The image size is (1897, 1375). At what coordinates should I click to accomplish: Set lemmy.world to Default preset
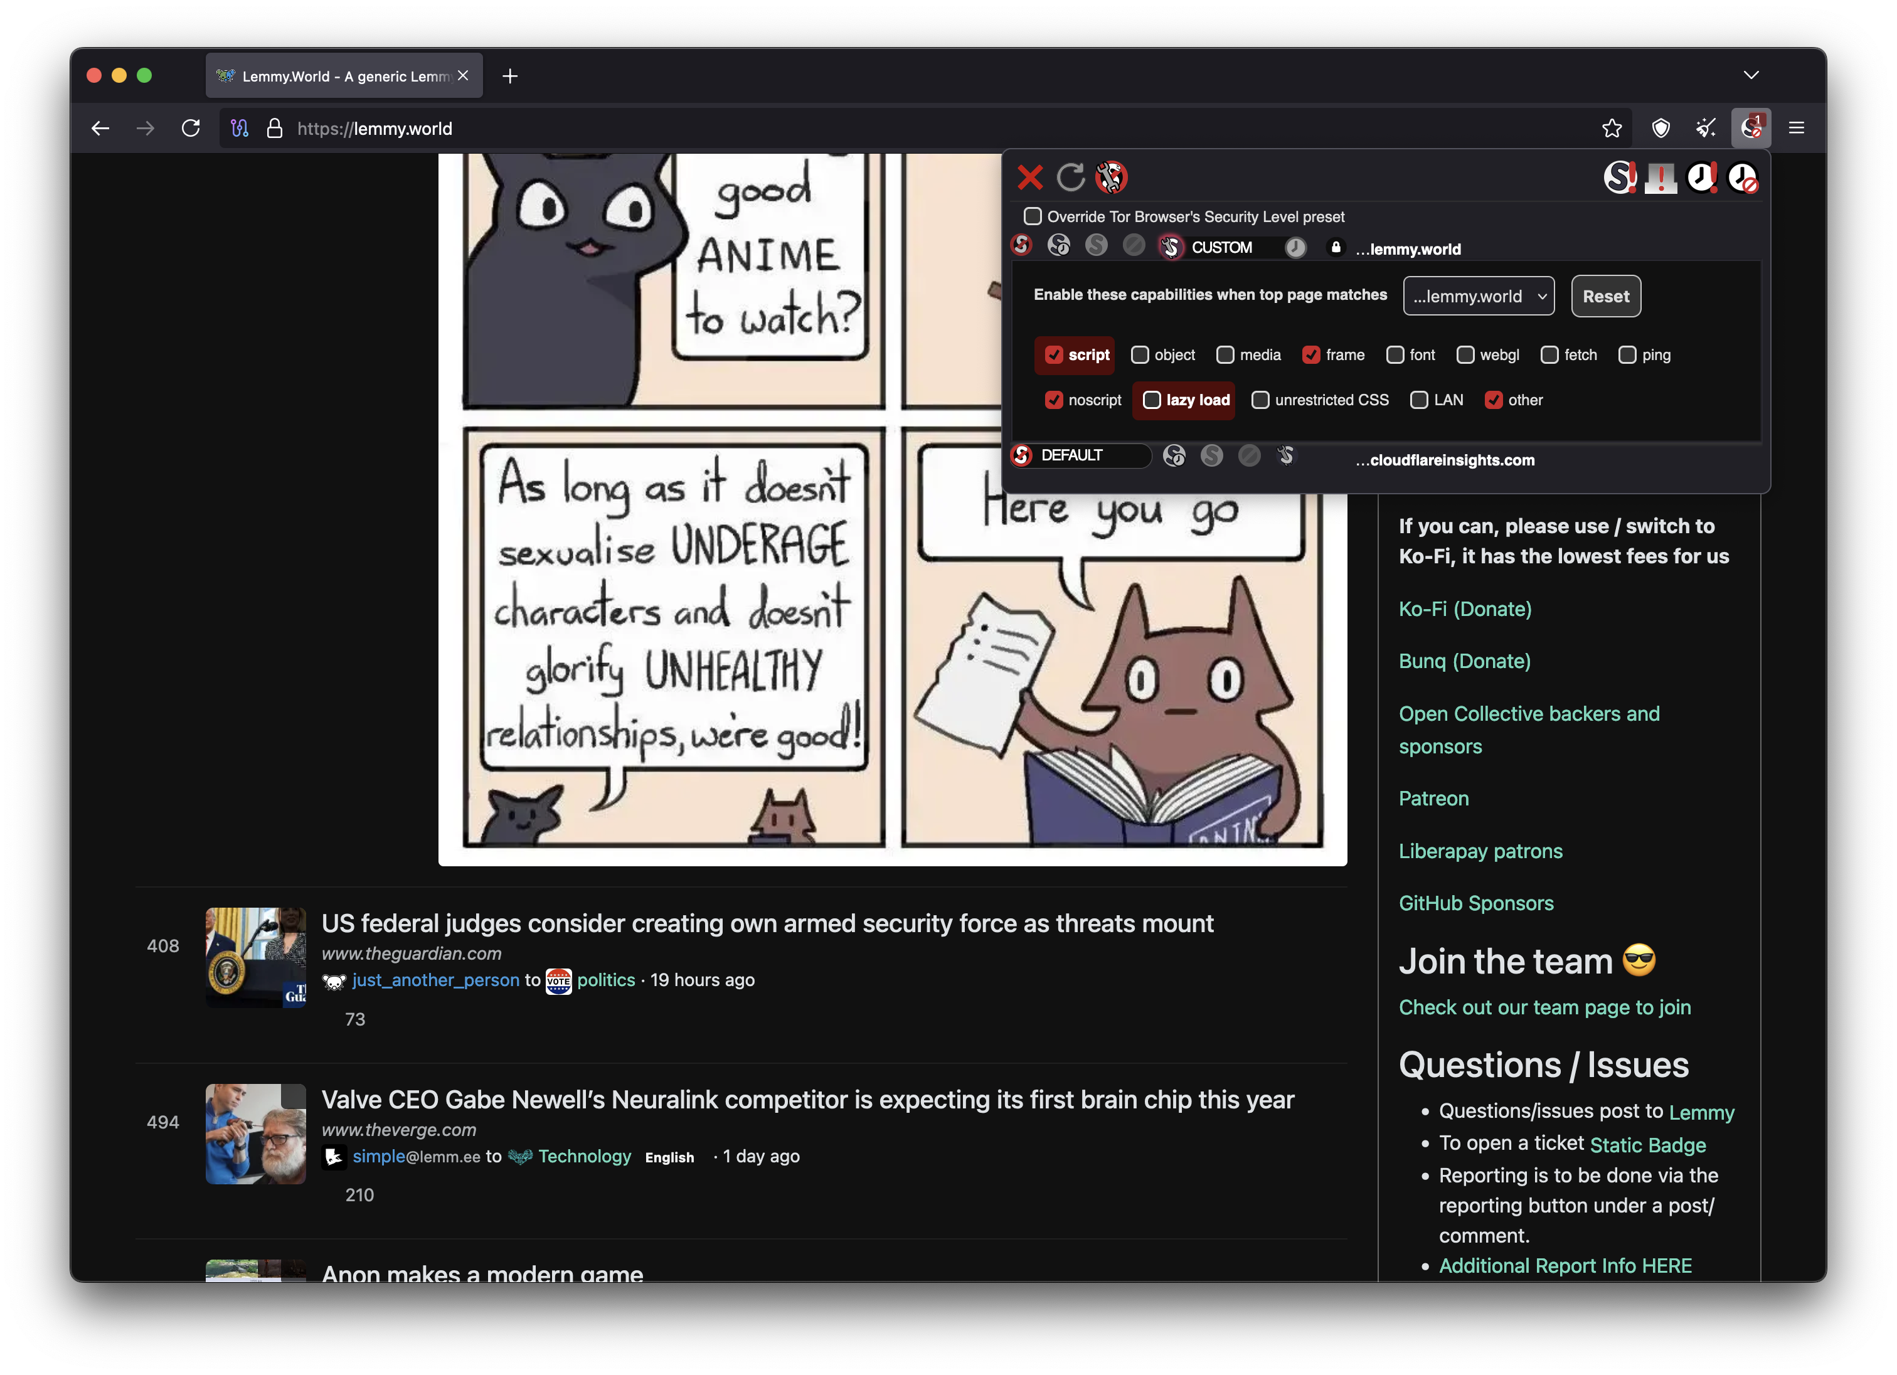pos(1021,245)
